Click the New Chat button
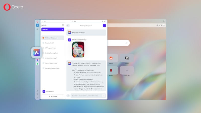The image size is (201, 113). (53, 29)
